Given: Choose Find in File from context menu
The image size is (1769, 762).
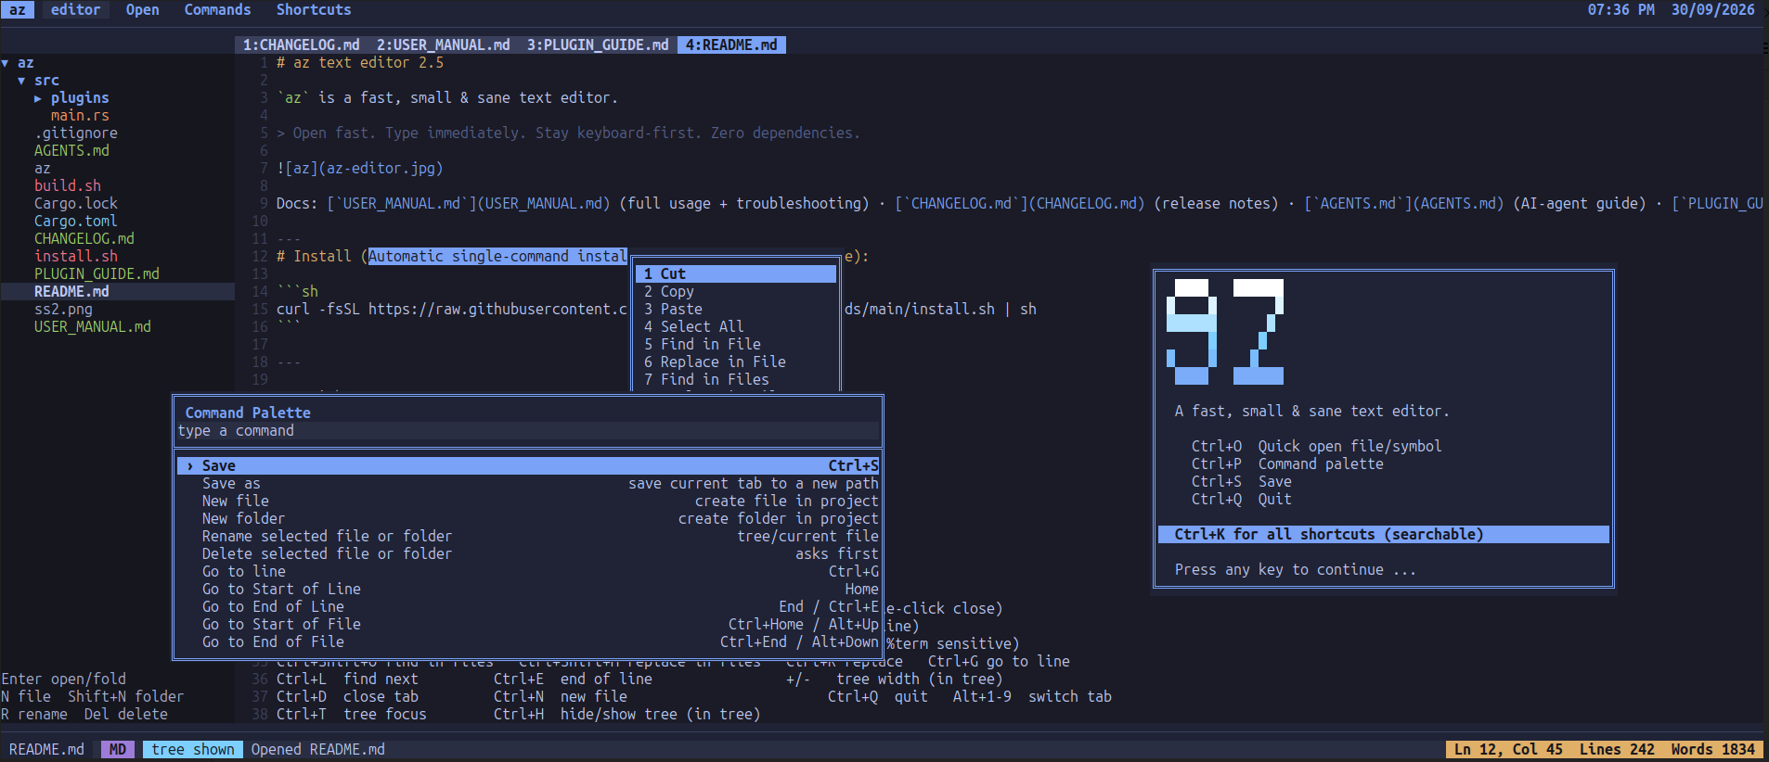Looking at the screenshot, I should point(736,345).
